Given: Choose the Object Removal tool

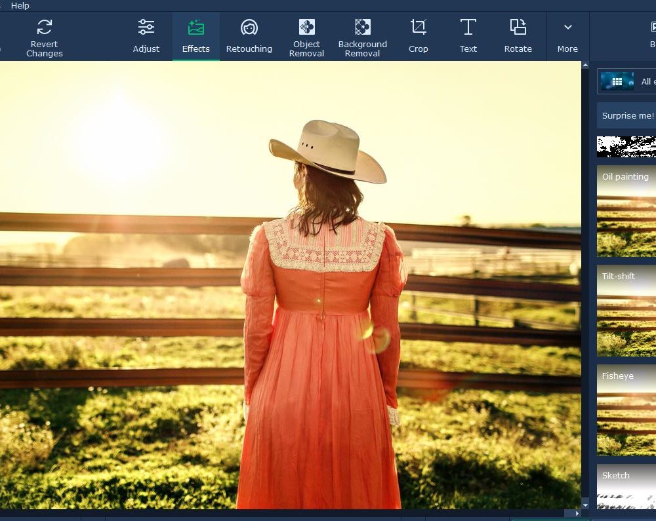Looking at the screenshot, I should click(x=306, y=27).
